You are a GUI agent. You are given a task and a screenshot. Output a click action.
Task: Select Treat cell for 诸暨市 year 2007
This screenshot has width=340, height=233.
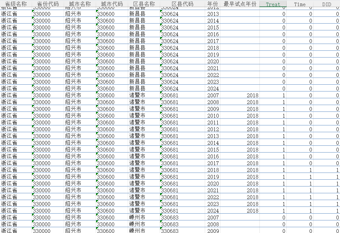[x=273, y=95]
